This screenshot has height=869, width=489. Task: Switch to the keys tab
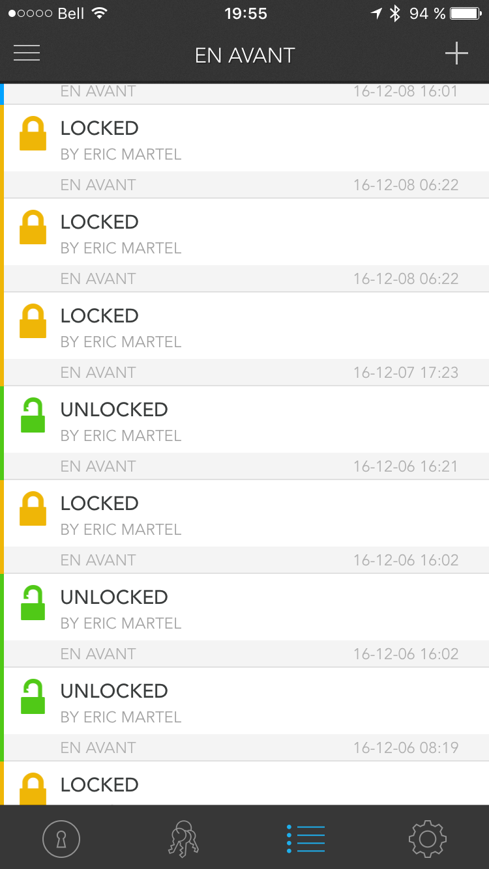tap(183, 838)
